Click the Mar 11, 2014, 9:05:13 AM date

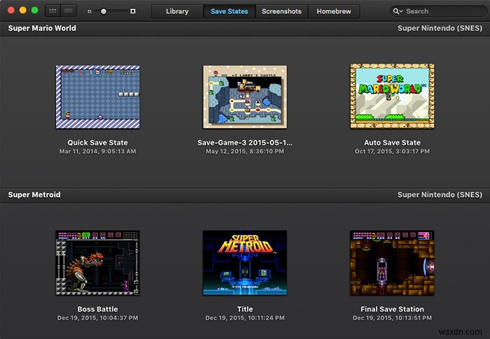pyautogui.click(x=98, y=152)
